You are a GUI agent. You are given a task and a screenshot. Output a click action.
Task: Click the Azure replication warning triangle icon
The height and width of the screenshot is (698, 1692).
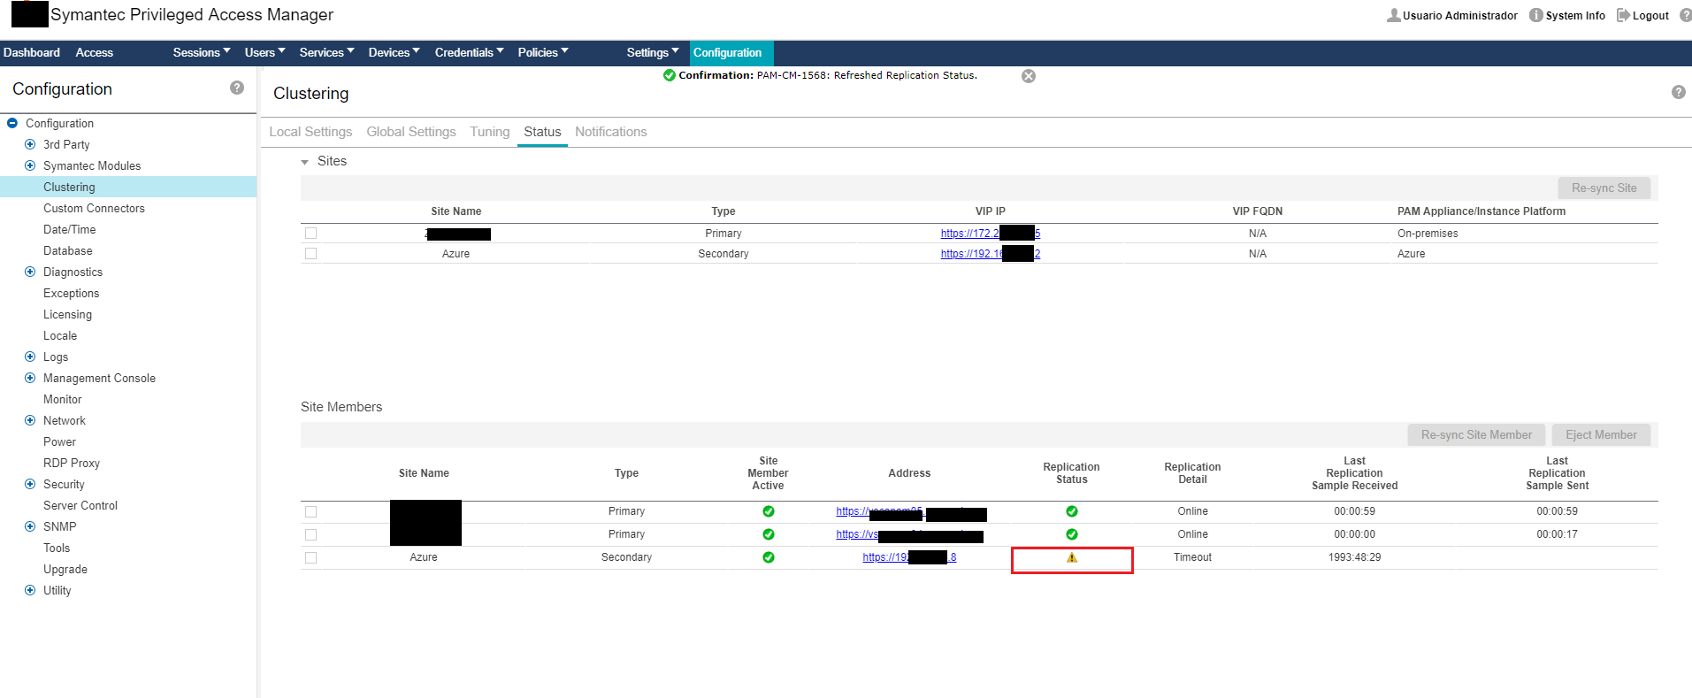point(1071,557)
